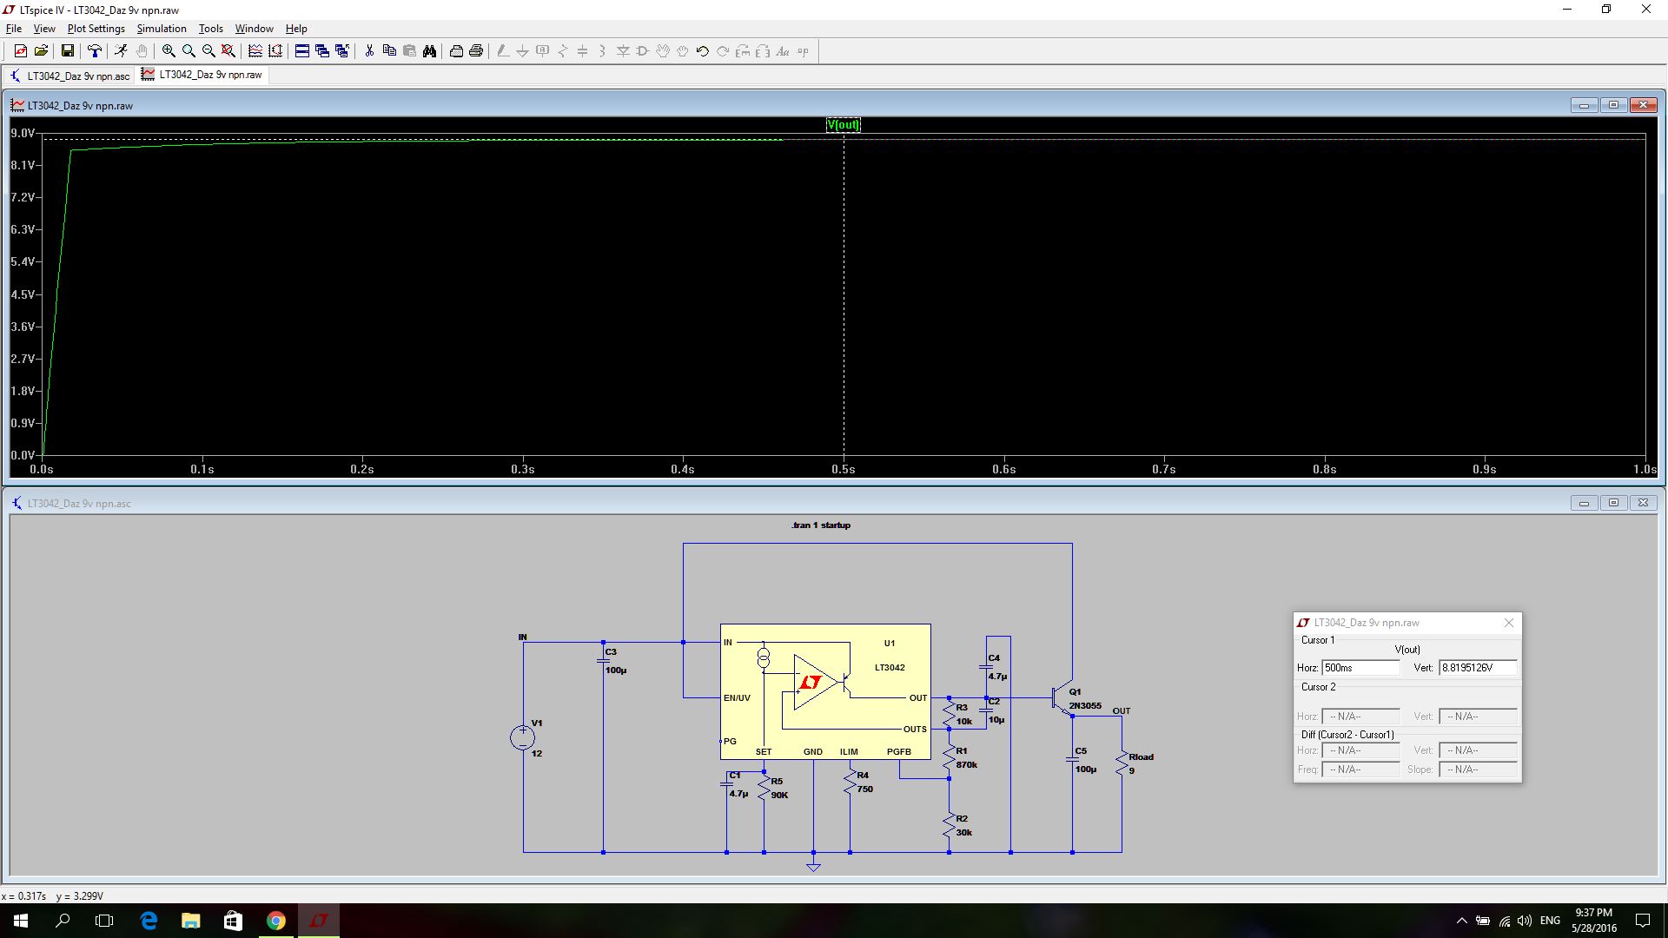Open the Action Center notification icon
The image size is (1668, 938).
(x=1643, y=921)
